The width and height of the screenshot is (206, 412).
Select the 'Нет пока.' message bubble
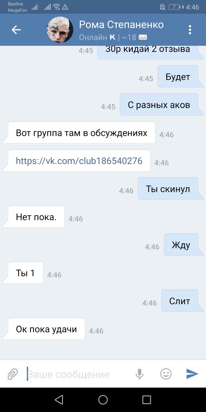36,217
